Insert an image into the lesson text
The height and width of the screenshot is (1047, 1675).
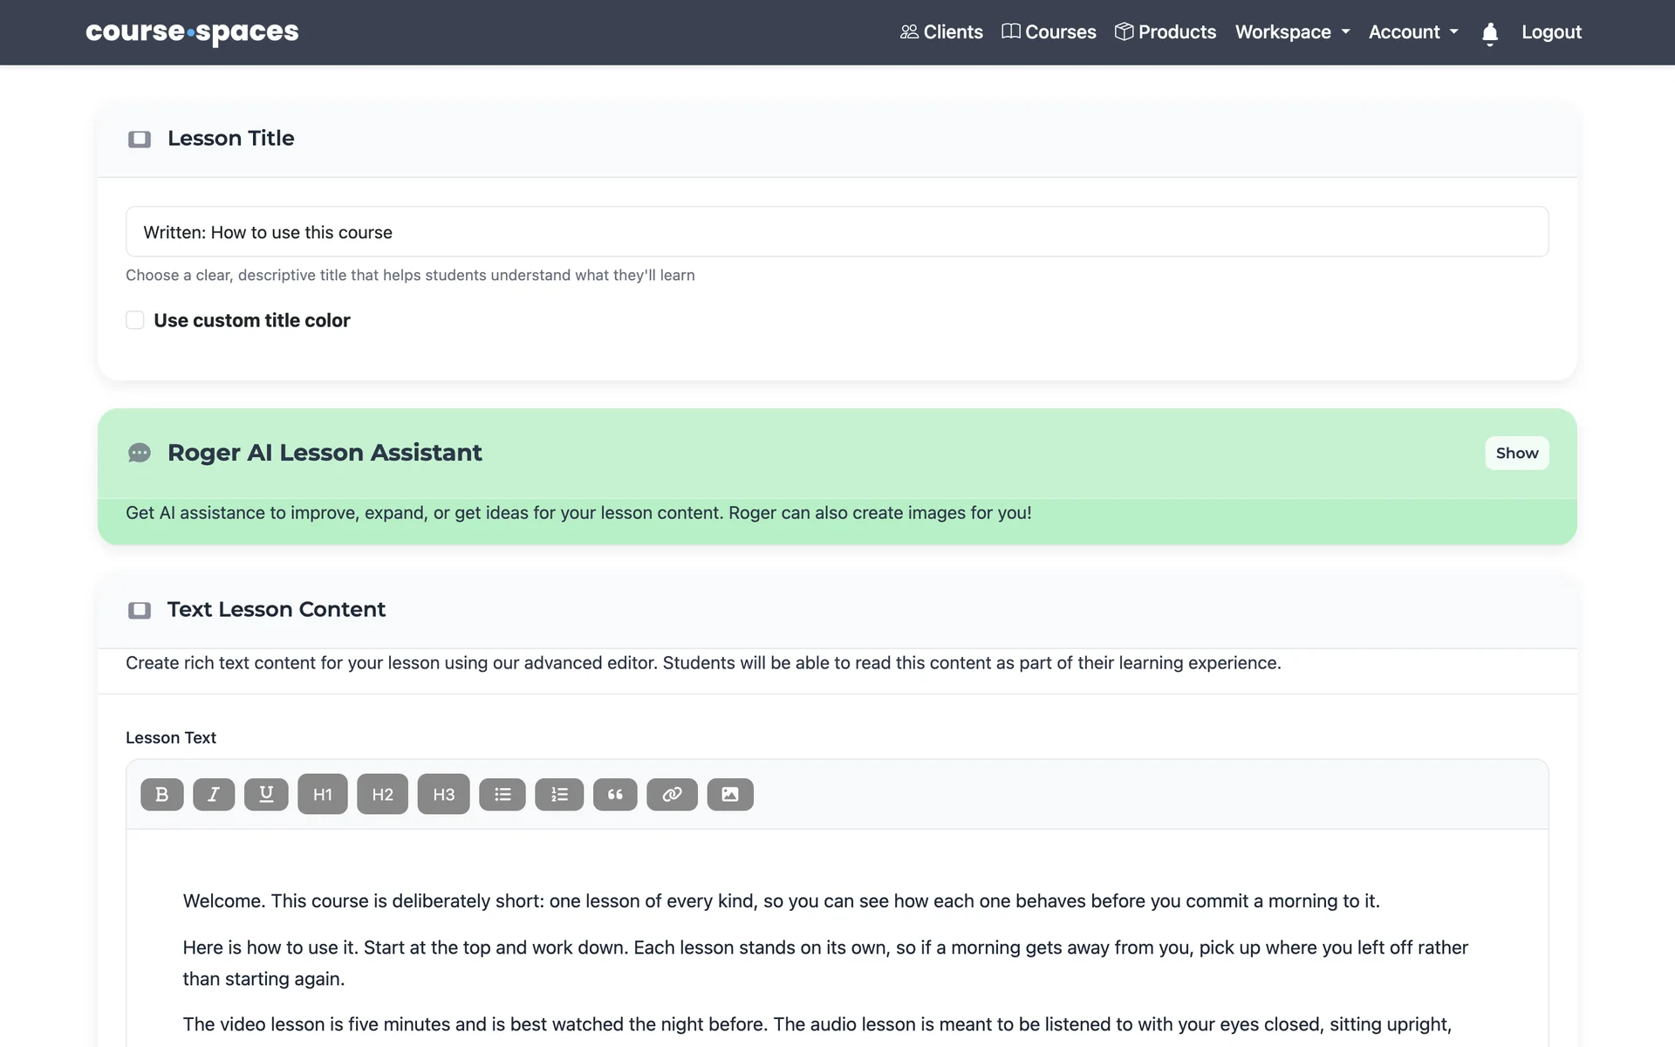[x=730, y=794]
